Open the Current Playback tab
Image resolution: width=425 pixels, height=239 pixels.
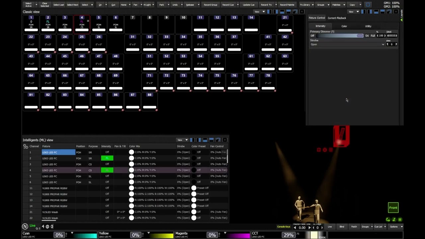(337, 18)
